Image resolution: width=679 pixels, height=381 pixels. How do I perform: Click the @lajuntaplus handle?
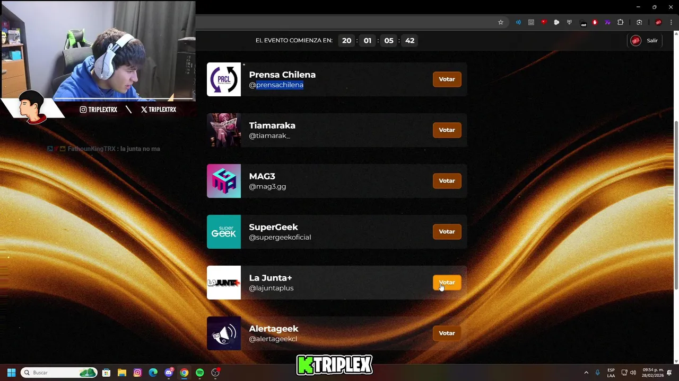coord(271,288)
